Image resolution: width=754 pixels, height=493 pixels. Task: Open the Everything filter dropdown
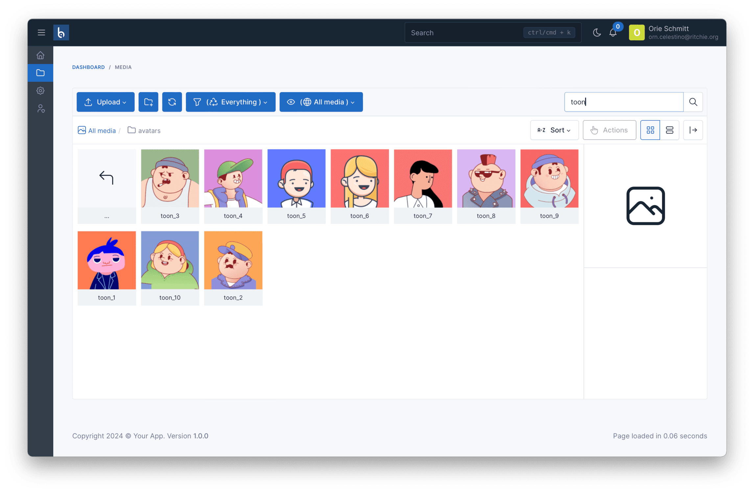click(x=230, y=102)
